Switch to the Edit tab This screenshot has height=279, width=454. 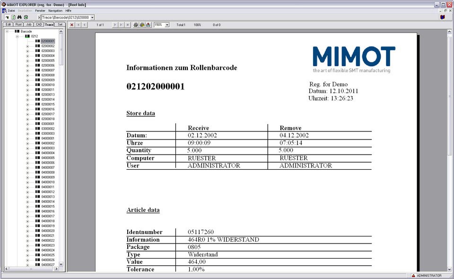click(x=8, y=25)
